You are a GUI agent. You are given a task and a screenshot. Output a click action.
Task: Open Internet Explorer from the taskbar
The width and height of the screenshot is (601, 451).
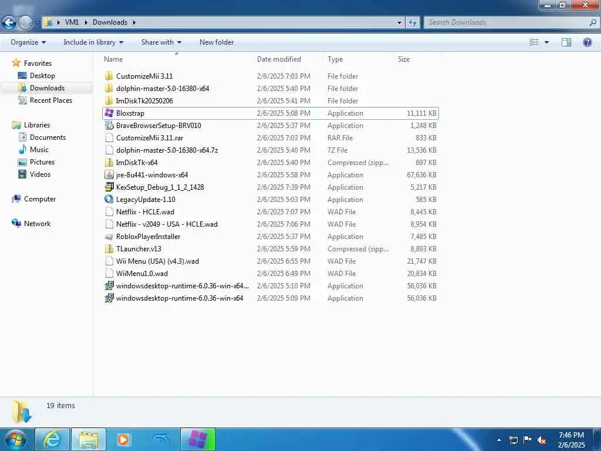tap(52, 439)
